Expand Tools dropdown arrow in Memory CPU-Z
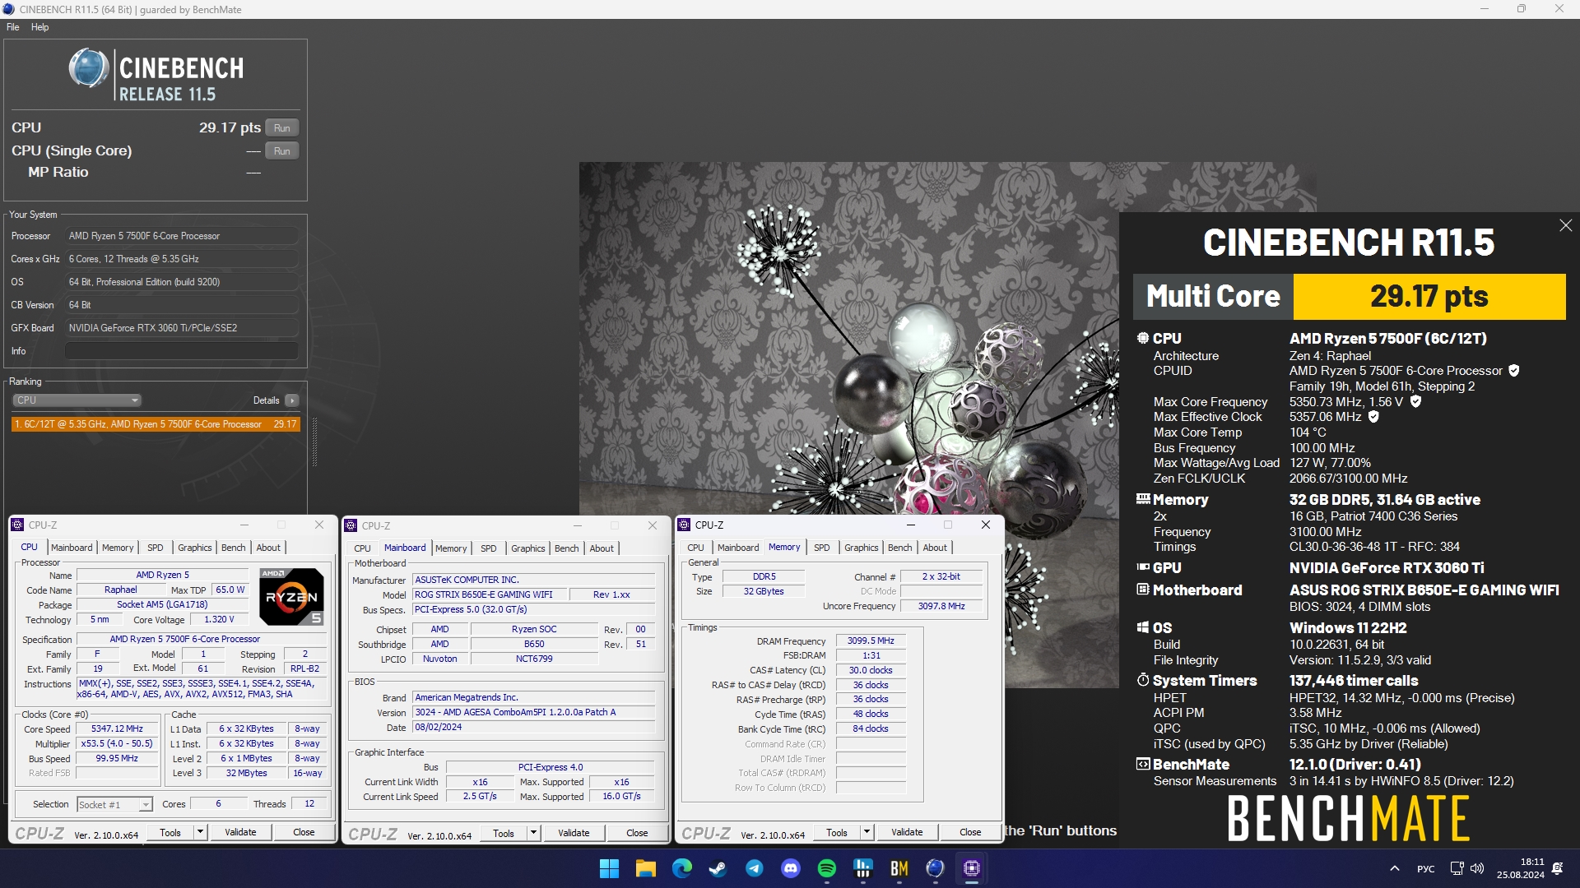 (x=867, y=832)
